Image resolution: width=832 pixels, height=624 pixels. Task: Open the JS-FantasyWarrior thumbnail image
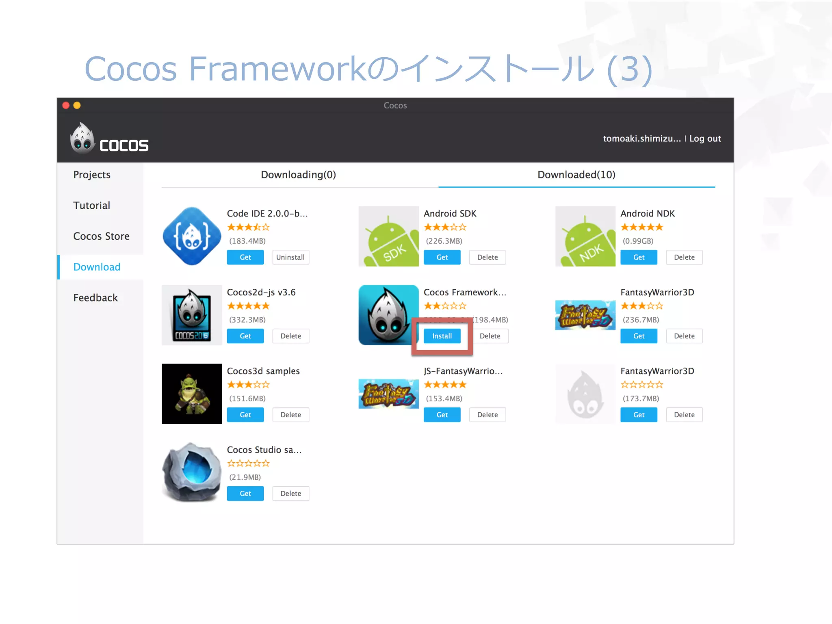pyautogui.click(x=388, y=394)
